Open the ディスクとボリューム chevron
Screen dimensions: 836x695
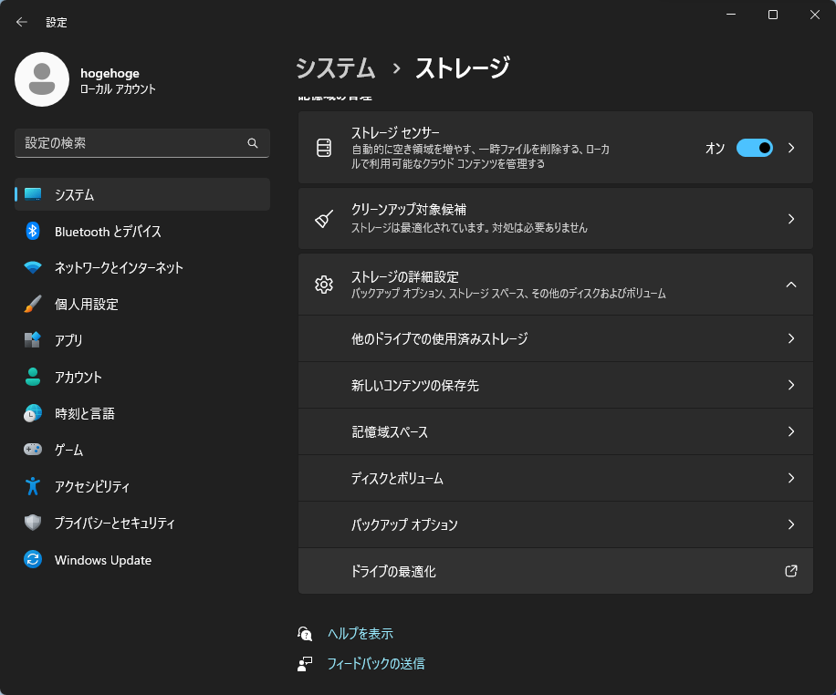791,478
